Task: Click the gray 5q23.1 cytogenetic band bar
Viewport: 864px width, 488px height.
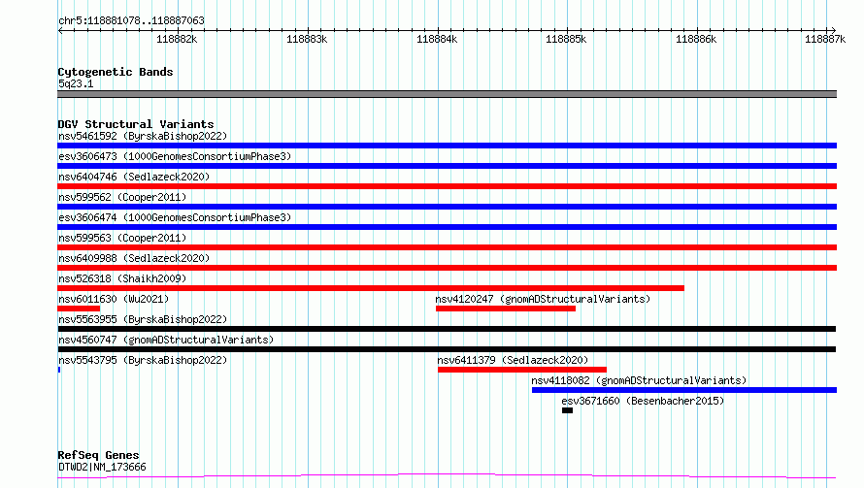Action: [447, 94]
